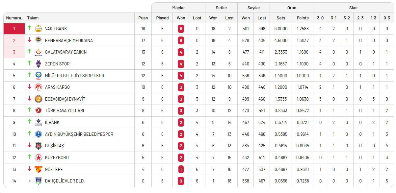This screenshot has width=396, height=193.
Task: Click the Beşiktaş club crest
Action: (39, 146)
